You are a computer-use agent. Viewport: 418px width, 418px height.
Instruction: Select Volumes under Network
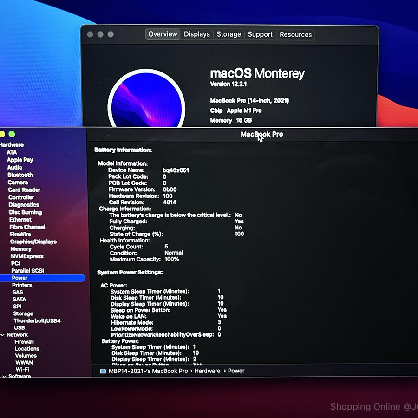coord(26,356)
